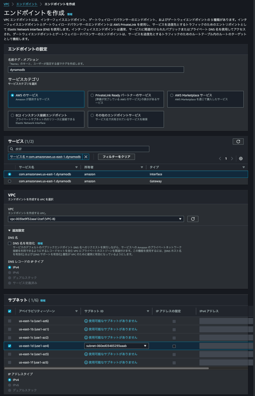Go to the previous page of services

coord(220,159)
